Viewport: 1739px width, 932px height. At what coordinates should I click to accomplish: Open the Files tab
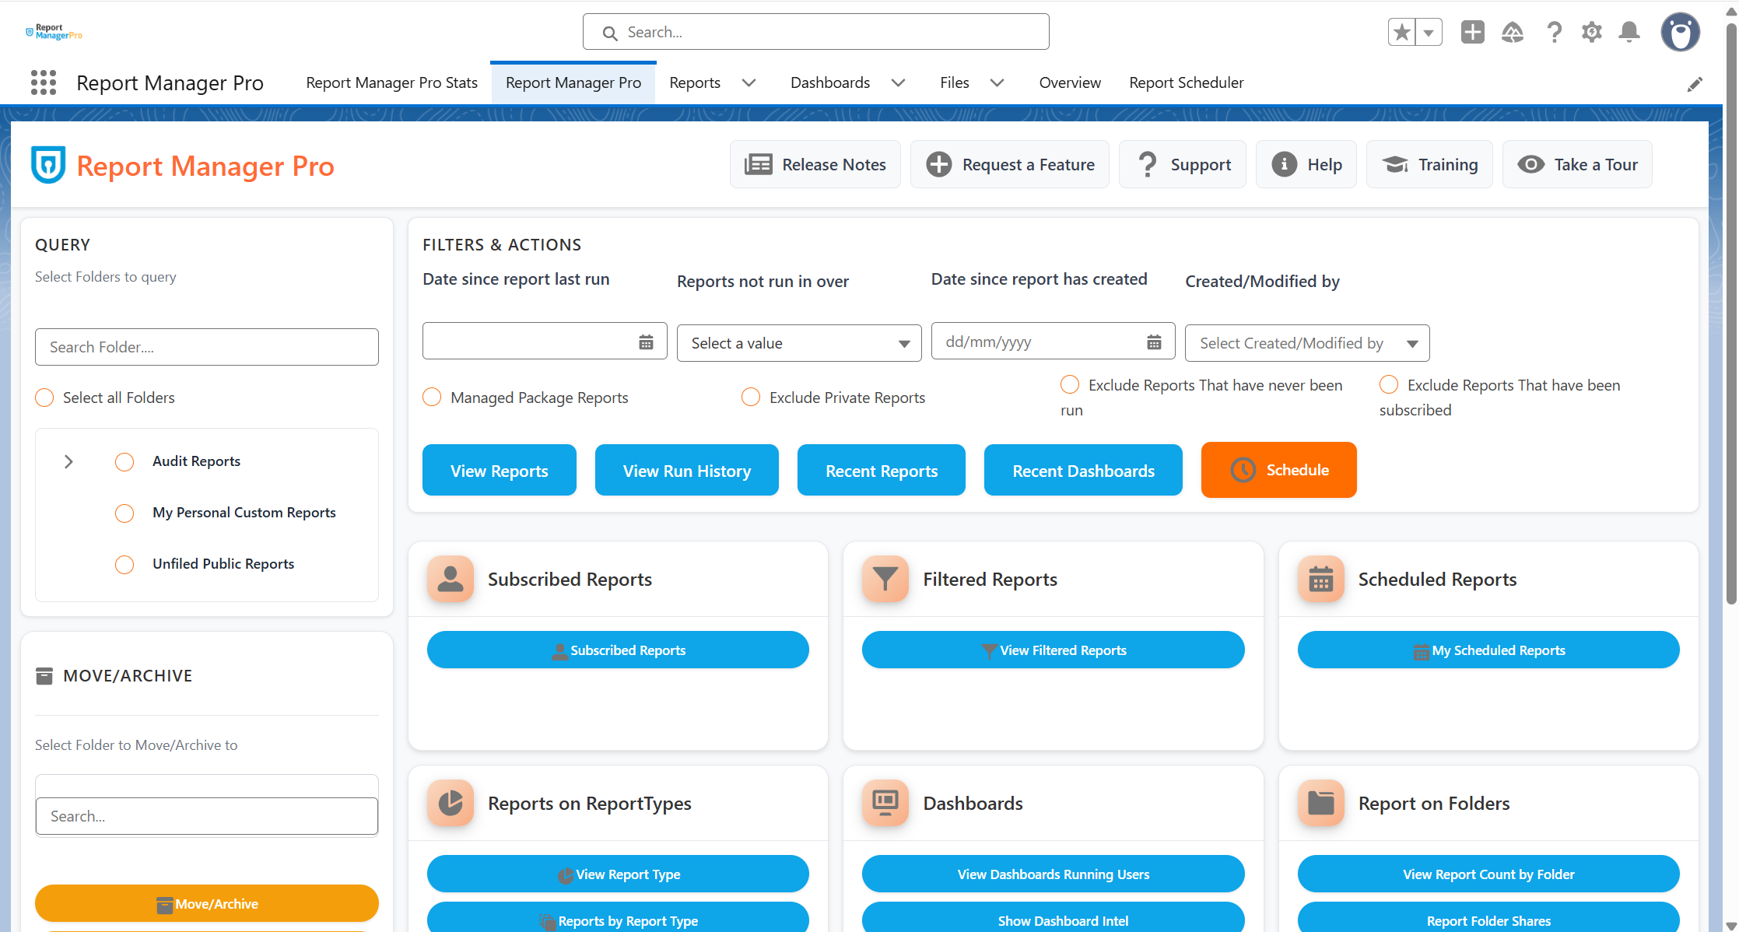(x=954, y=82)
